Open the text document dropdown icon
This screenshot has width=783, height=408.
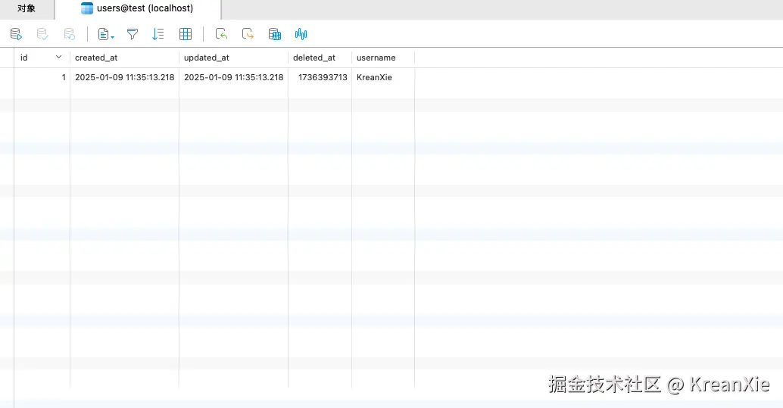pos(106,34)
